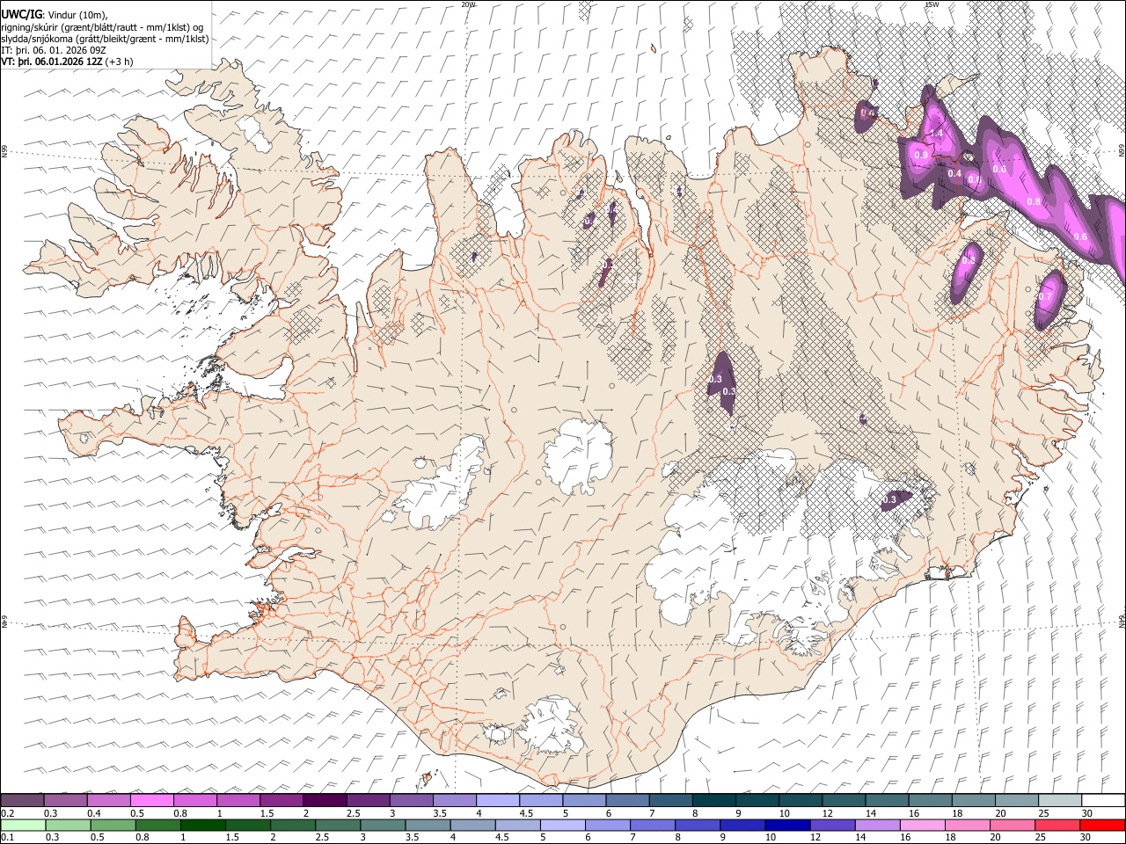Click the upper legend swatch starting at 25
Screen dimensions: 1126x844
click(x=1059, y=800)
